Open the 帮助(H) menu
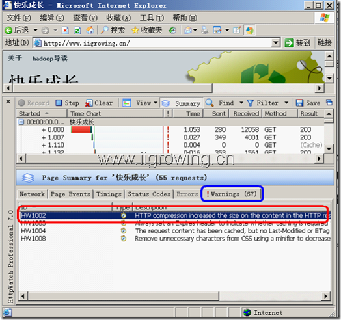Viewport: 341px width, 320px height. 185,18
